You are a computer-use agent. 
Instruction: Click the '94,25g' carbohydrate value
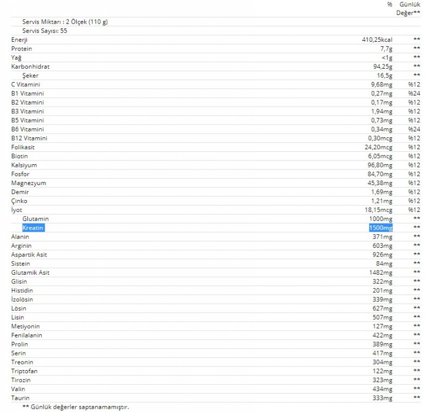point(383,67)
